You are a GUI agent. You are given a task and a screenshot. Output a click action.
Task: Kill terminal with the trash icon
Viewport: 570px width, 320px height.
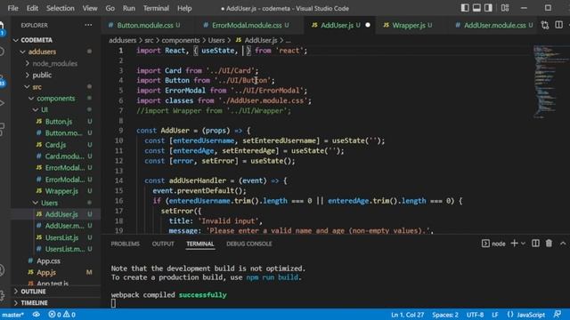point(549,244)
